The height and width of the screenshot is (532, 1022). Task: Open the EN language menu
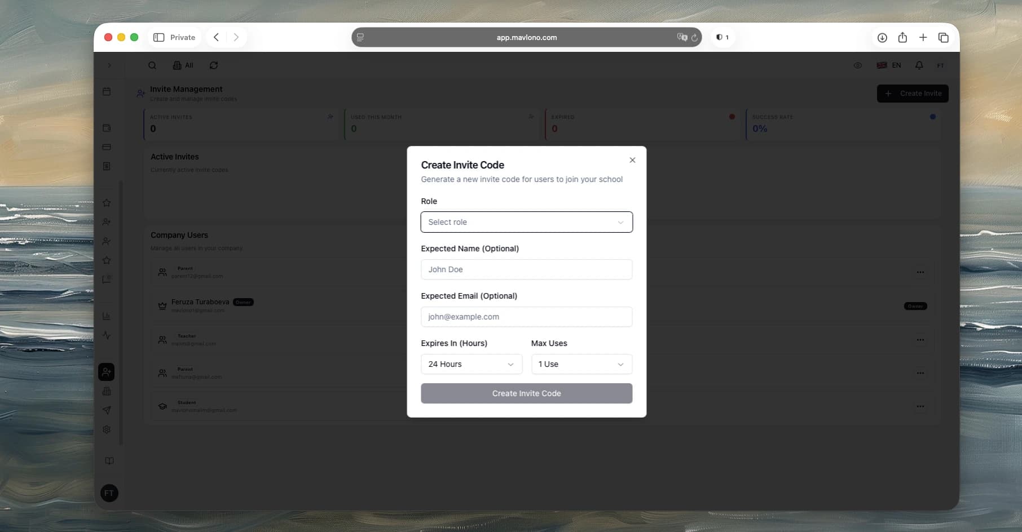point(889,65)
